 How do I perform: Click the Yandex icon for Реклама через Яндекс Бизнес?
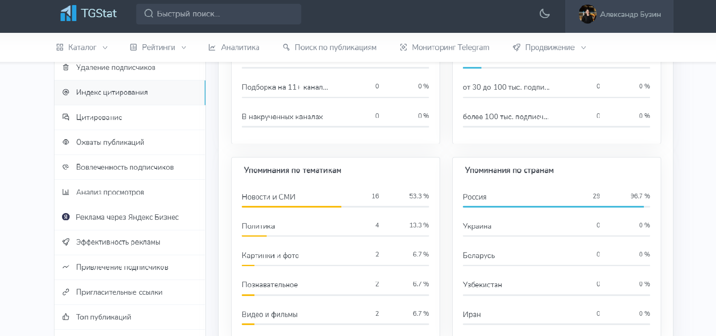pyautogui.click(x=66, y=217)
